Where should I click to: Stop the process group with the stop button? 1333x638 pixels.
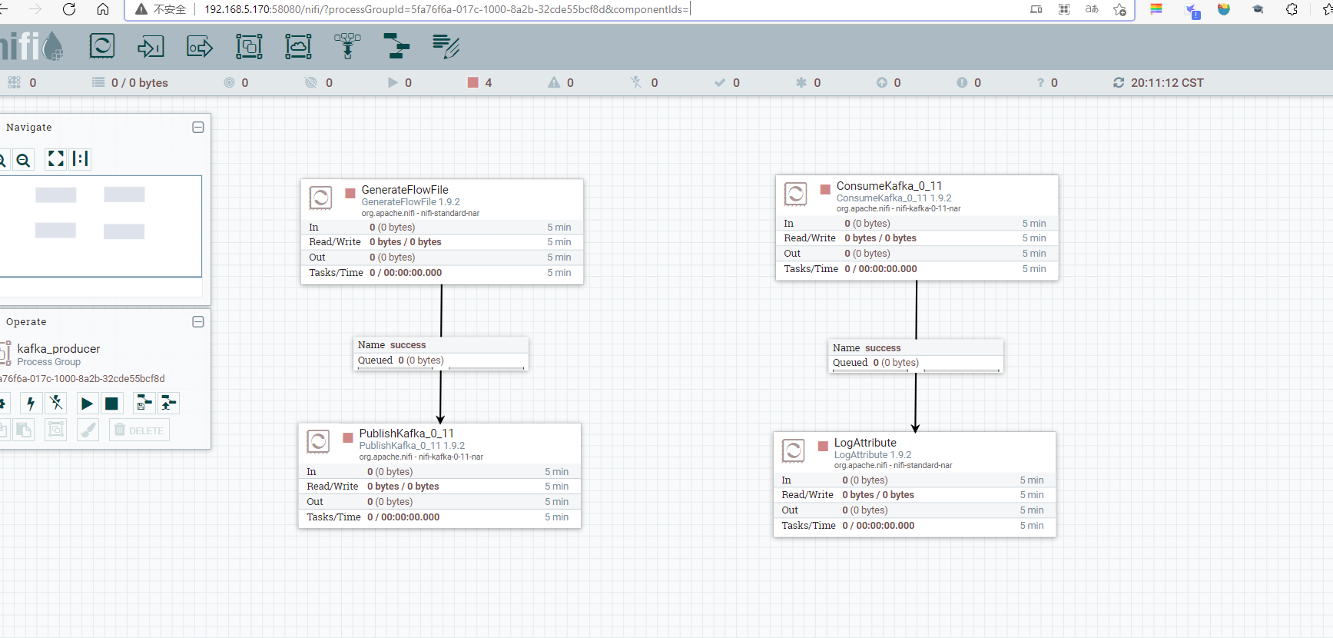point(111,404)
